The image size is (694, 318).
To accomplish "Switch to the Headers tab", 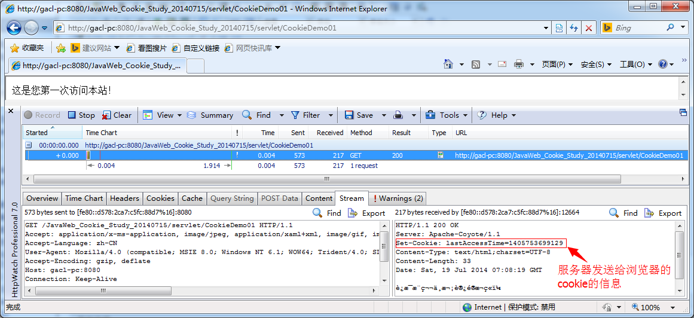I will pos(124,198).
